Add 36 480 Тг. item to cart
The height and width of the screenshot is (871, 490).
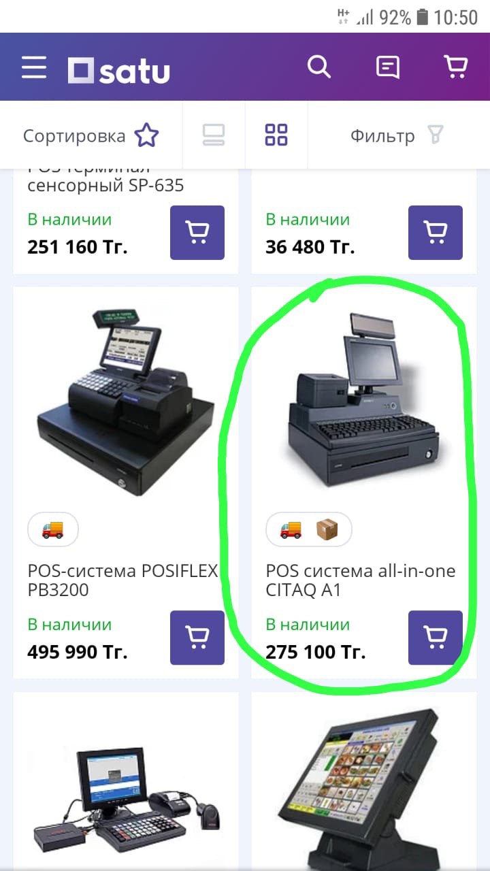pos(436,233)
